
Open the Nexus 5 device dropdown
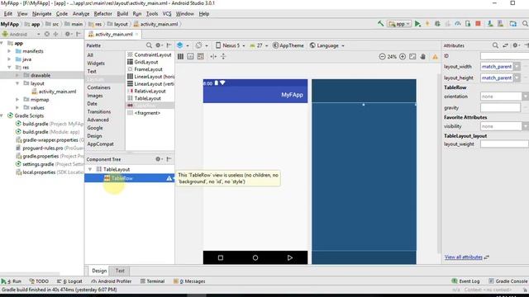(x=230, y=45)
